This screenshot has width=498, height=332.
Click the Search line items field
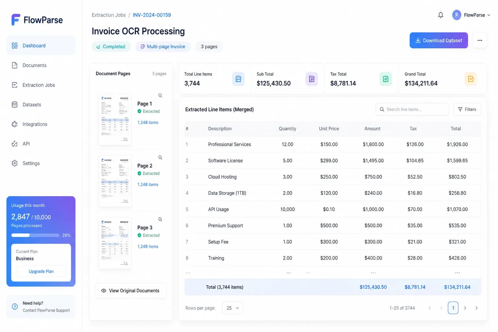click(x=412, y=109)
